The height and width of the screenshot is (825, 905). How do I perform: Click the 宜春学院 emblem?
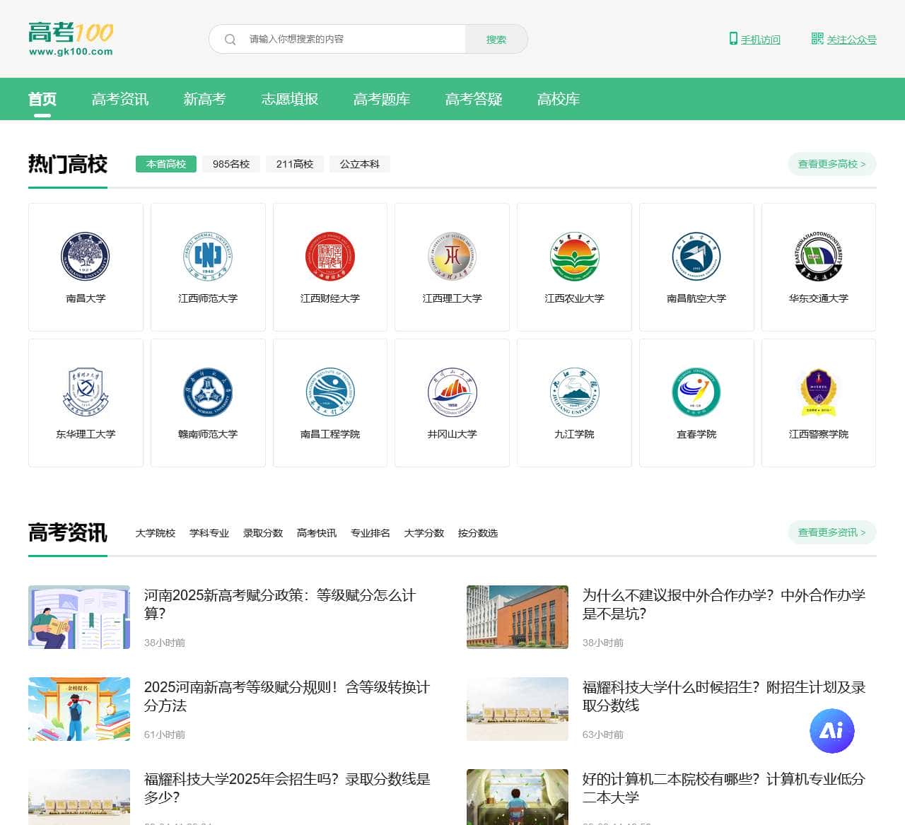pos(696,392)
